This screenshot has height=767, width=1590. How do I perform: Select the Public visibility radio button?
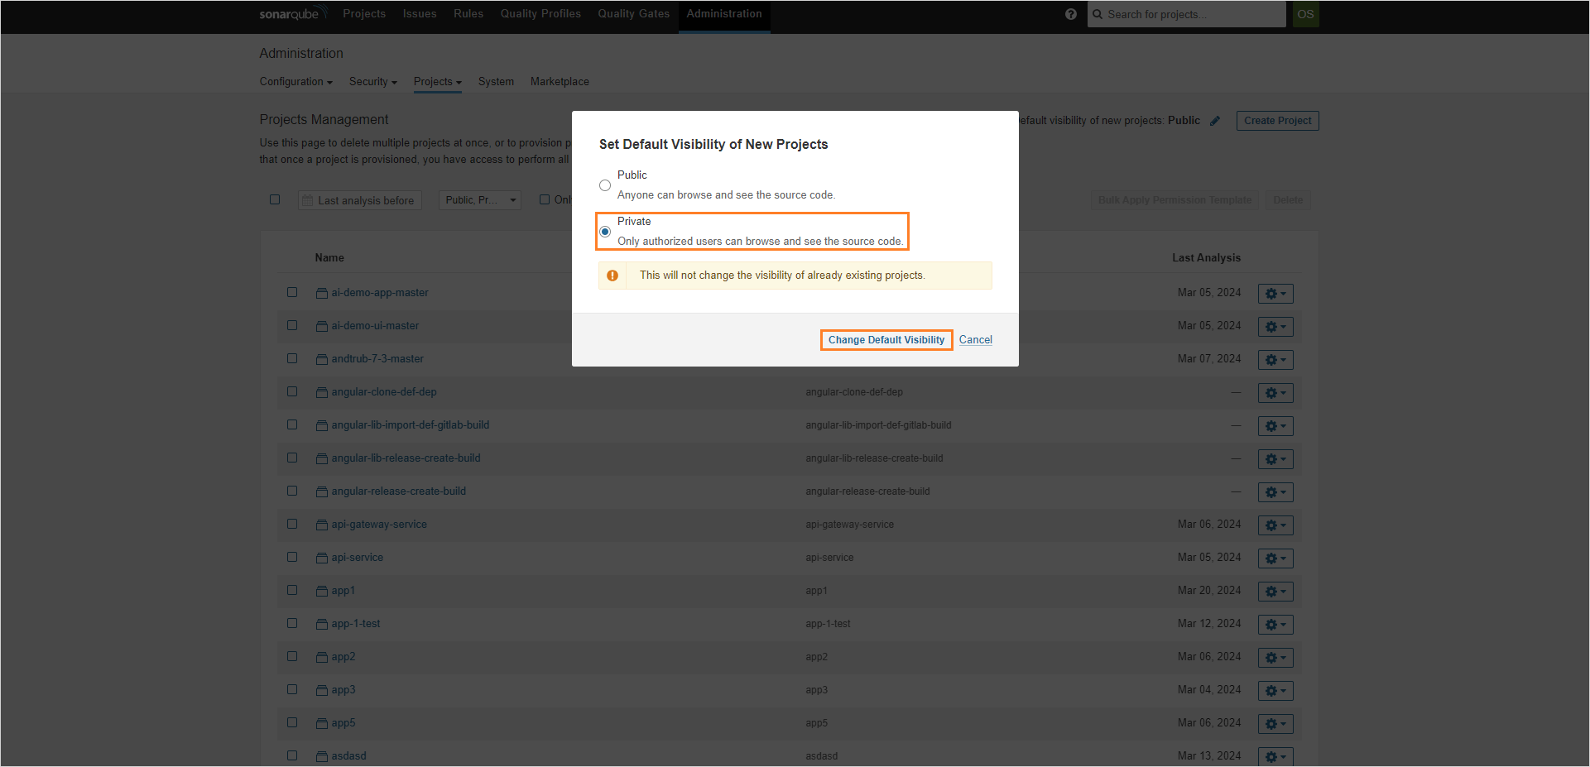(605, 185)
